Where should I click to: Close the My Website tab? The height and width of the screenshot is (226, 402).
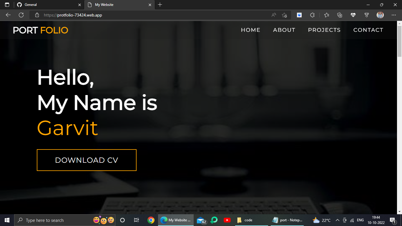150,5
